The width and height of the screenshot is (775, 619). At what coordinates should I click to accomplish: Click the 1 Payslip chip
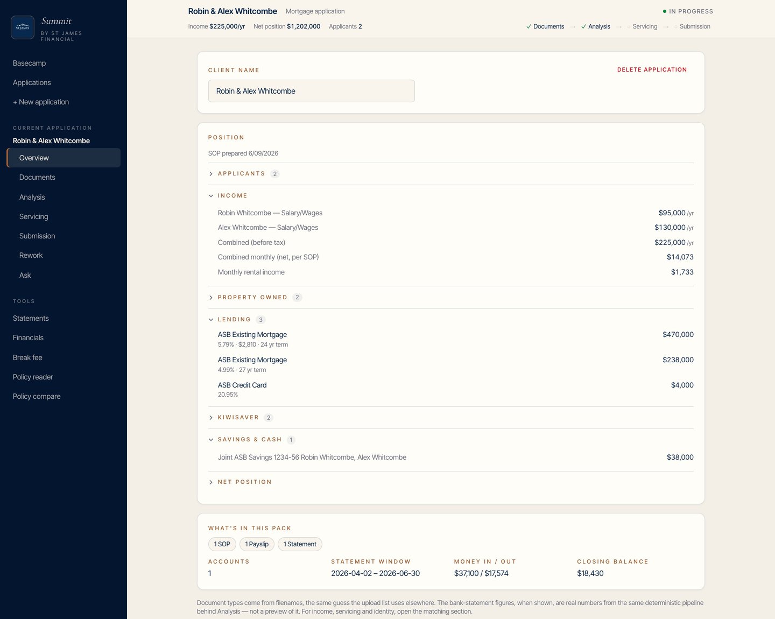point(257,544)
